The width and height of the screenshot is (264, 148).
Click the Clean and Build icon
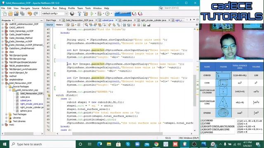[x=85, y=14]
